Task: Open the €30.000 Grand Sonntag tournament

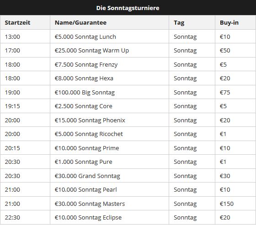Action: click(x=87, y=176)
